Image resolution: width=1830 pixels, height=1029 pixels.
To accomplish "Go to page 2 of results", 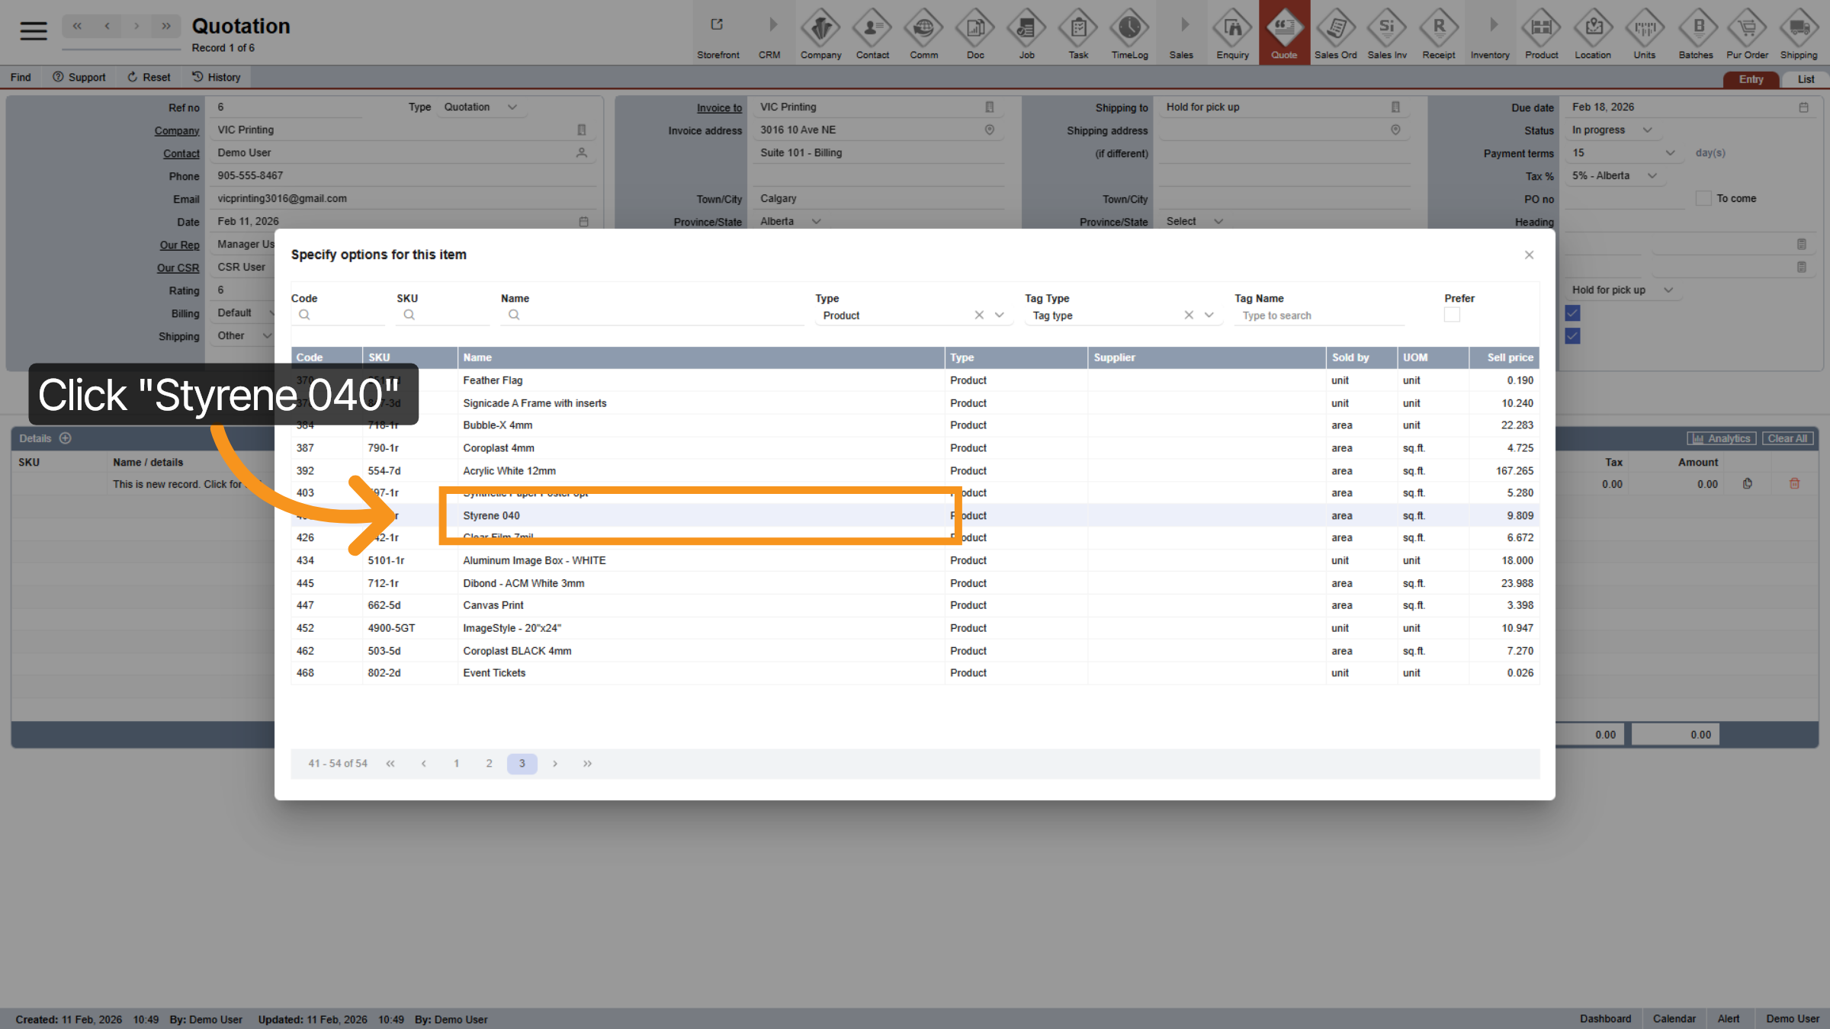I will pyautogui.click(x=489, y=763).
